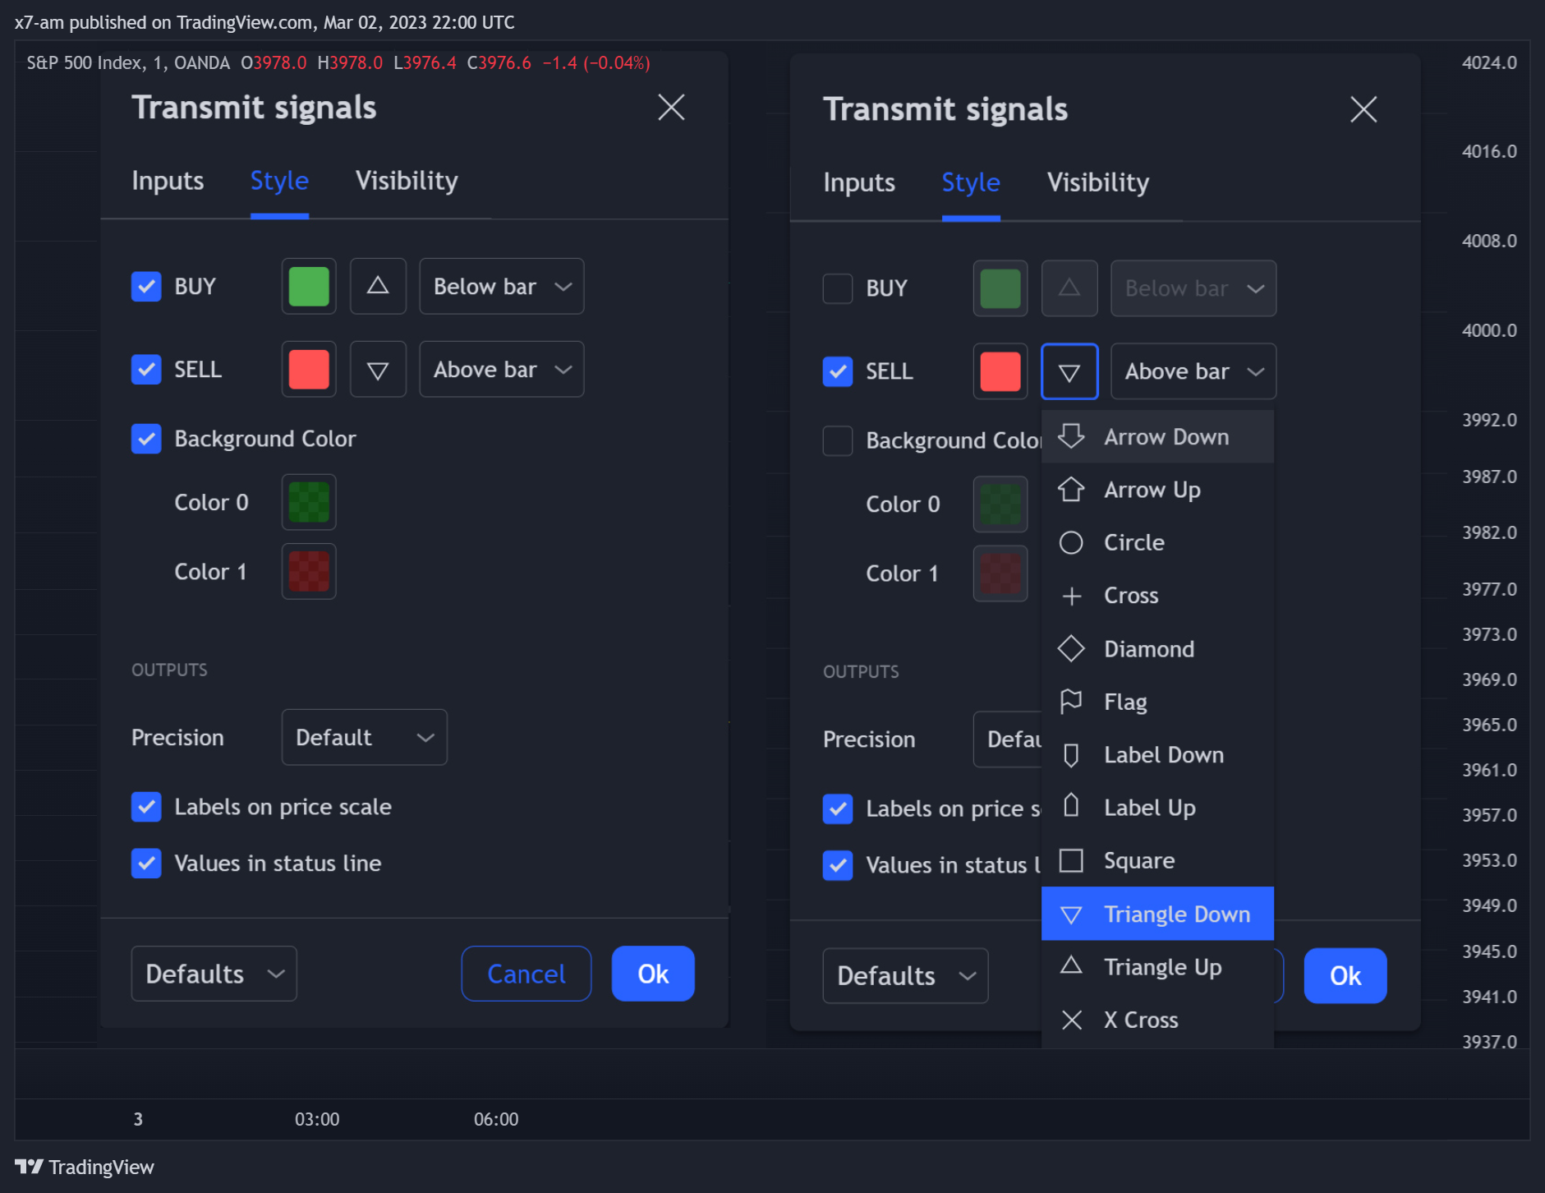Open Precision dropdown in right dialog

pos(1008,739)
